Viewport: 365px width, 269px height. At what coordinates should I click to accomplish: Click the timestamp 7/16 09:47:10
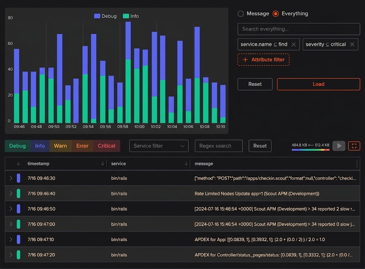41,239
